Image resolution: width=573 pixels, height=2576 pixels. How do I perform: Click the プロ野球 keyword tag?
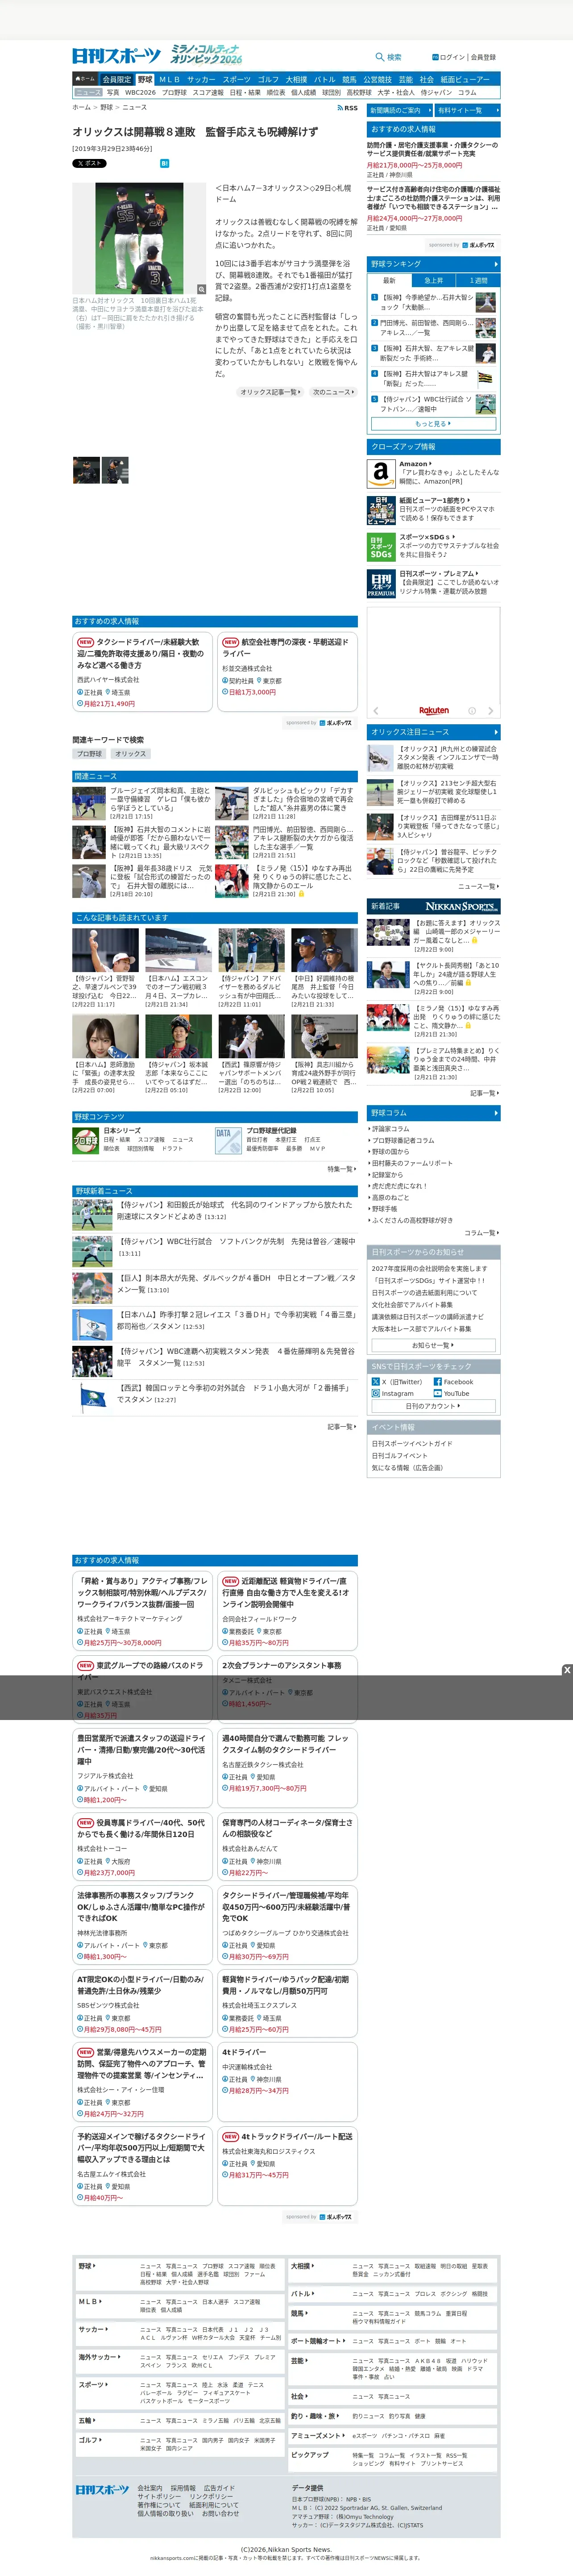[89, 754]
